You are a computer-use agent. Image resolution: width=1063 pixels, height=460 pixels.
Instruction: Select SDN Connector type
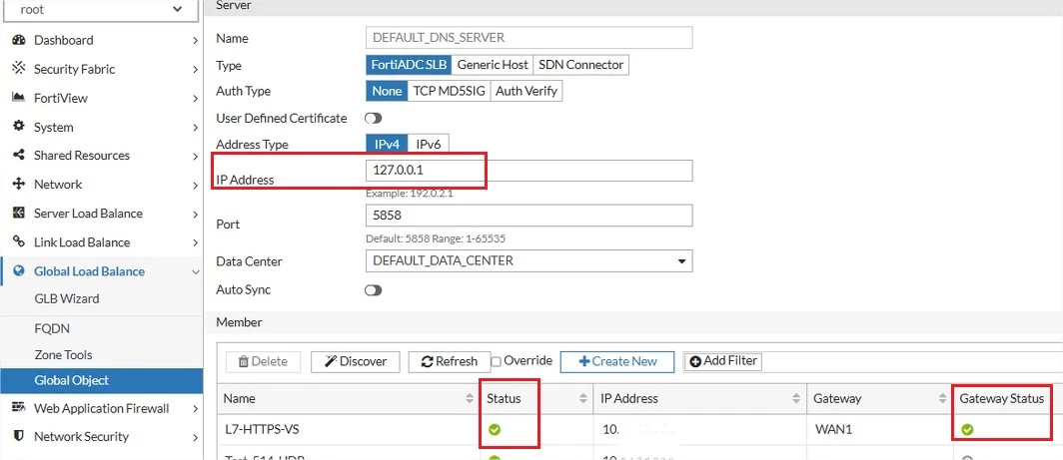click(581, 65)
